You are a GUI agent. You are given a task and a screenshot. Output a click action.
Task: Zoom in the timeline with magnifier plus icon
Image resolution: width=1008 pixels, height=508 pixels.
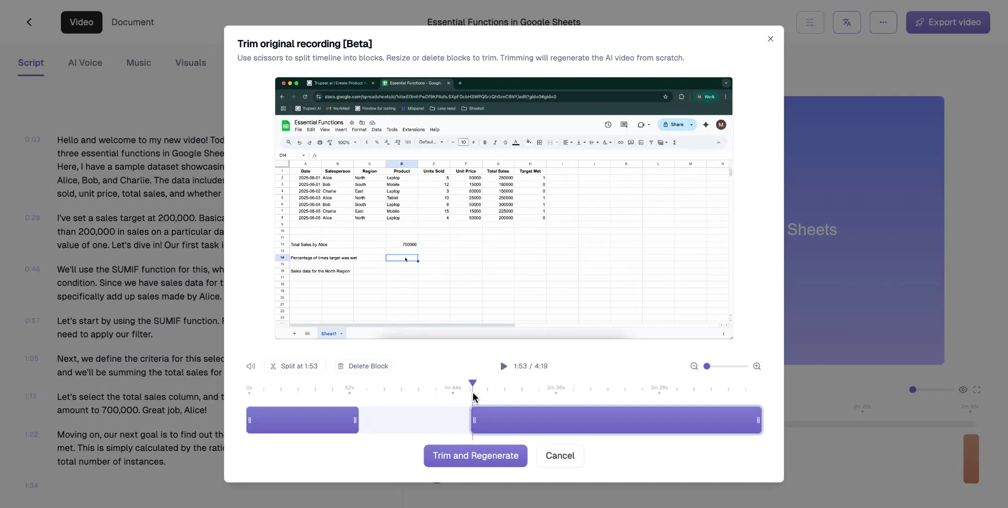pos(758,366)
